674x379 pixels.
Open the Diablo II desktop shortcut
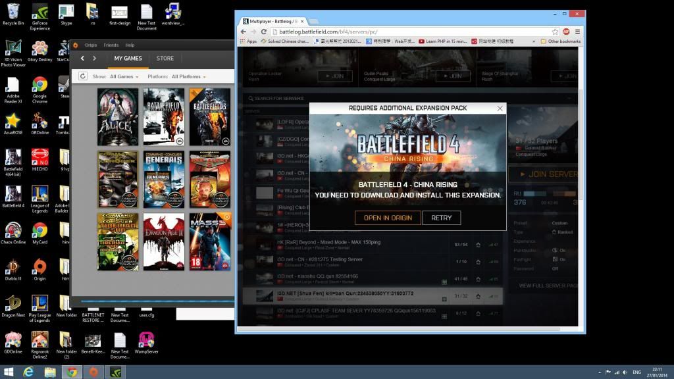pyautogui.click(x=13, y=269)
